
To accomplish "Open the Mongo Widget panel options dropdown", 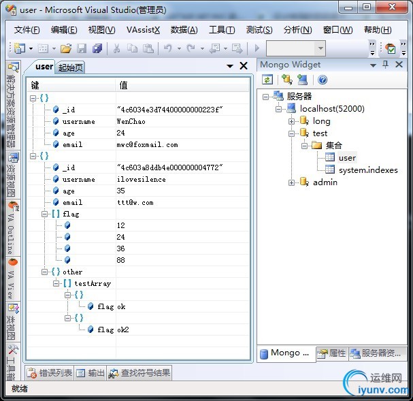I will click(373, 65).
